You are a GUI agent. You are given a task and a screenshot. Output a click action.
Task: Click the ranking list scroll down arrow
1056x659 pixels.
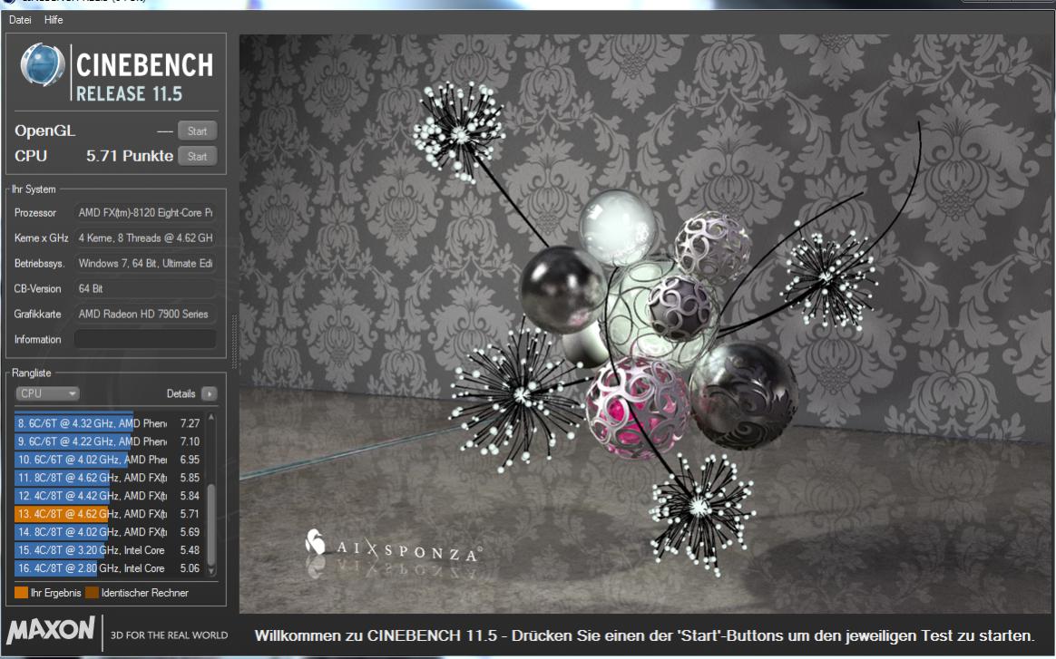[211, 571]
